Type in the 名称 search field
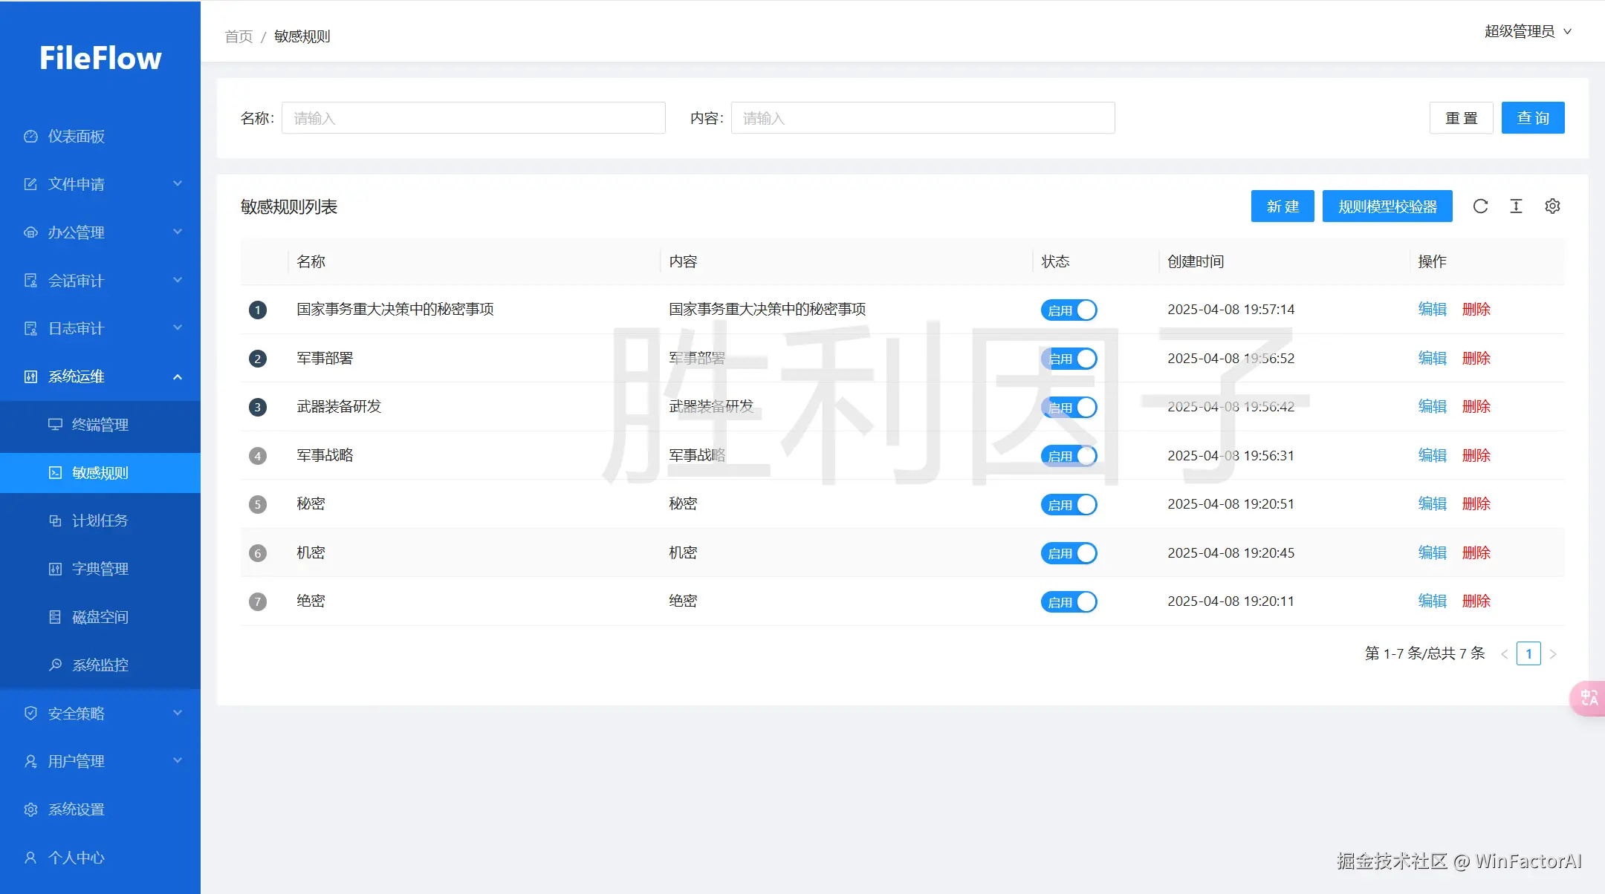 point(473,117)
